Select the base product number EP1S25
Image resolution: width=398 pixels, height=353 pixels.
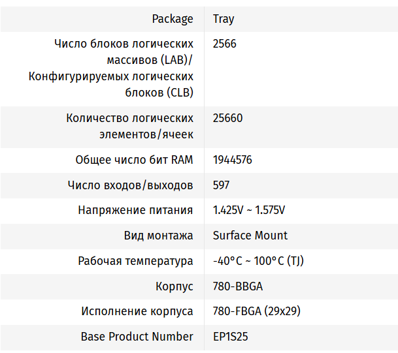point(231,337)
